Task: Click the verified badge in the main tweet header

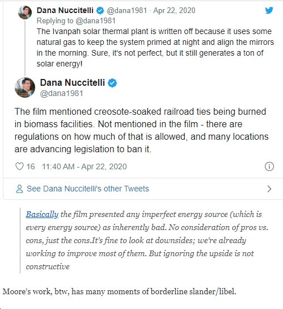Action: (x=112, y=83)
